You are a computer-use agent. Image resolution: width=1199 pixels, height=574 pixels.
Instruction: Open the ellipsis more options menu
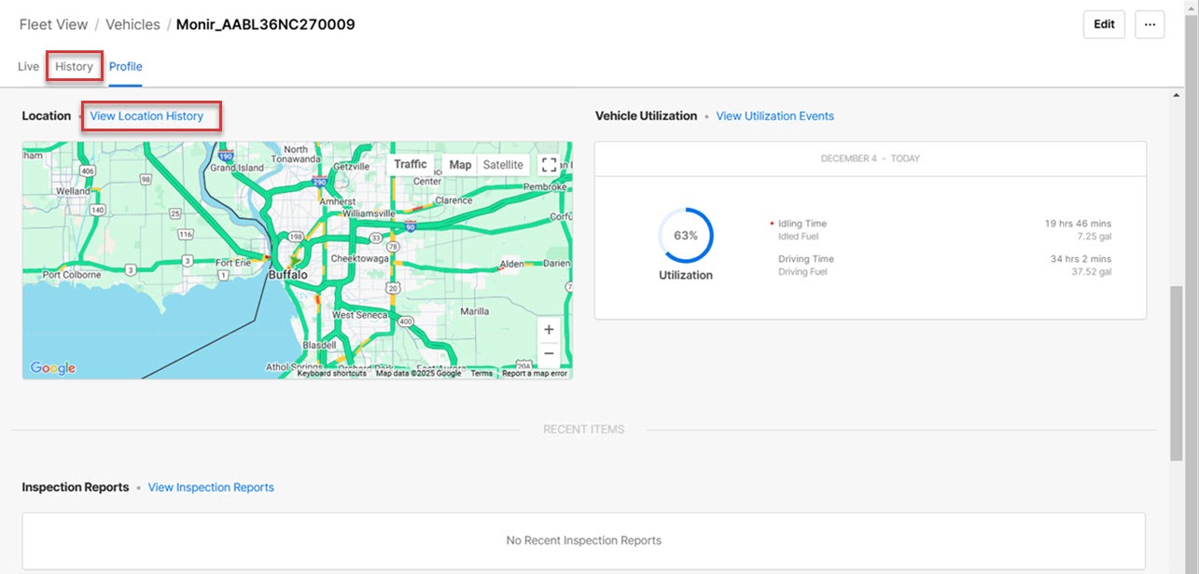coord(1150,24)
